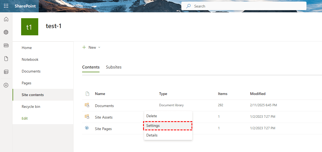Choose Delete from the context menu
Viewport: 322px width, 152px height.
pos(168,116)
